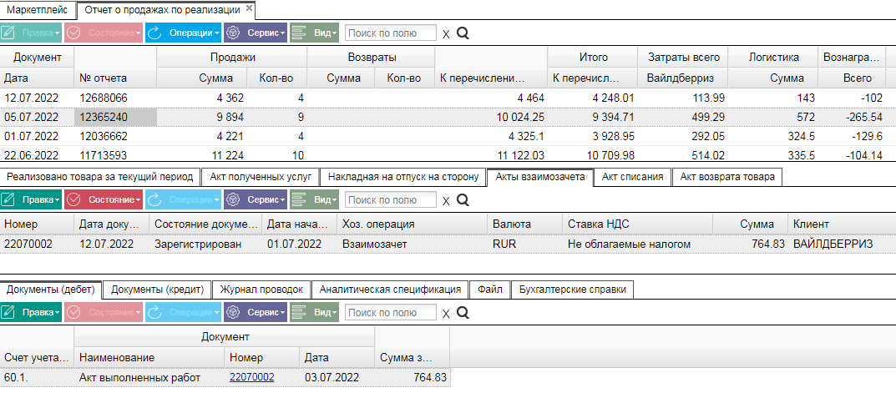
Task: Open Реализовано товара за текущий период tab
Action: click(100, 176)
